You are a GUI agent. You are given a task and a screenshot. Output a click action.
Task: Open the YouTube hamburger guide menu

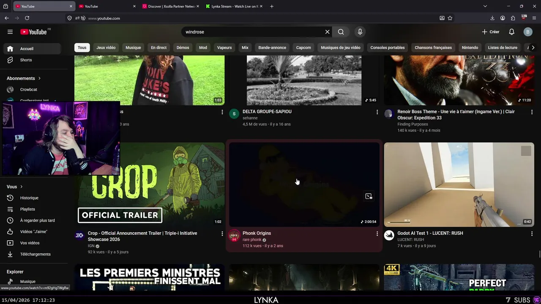[x=10, y=32]
